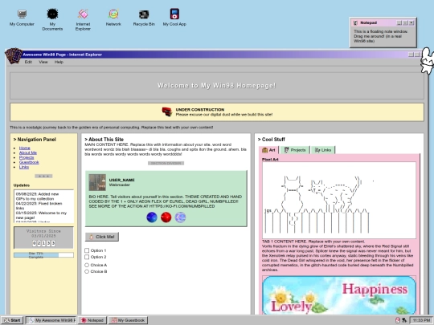
Task: Click the Updates scrolling list box
Action: [43, 206]
